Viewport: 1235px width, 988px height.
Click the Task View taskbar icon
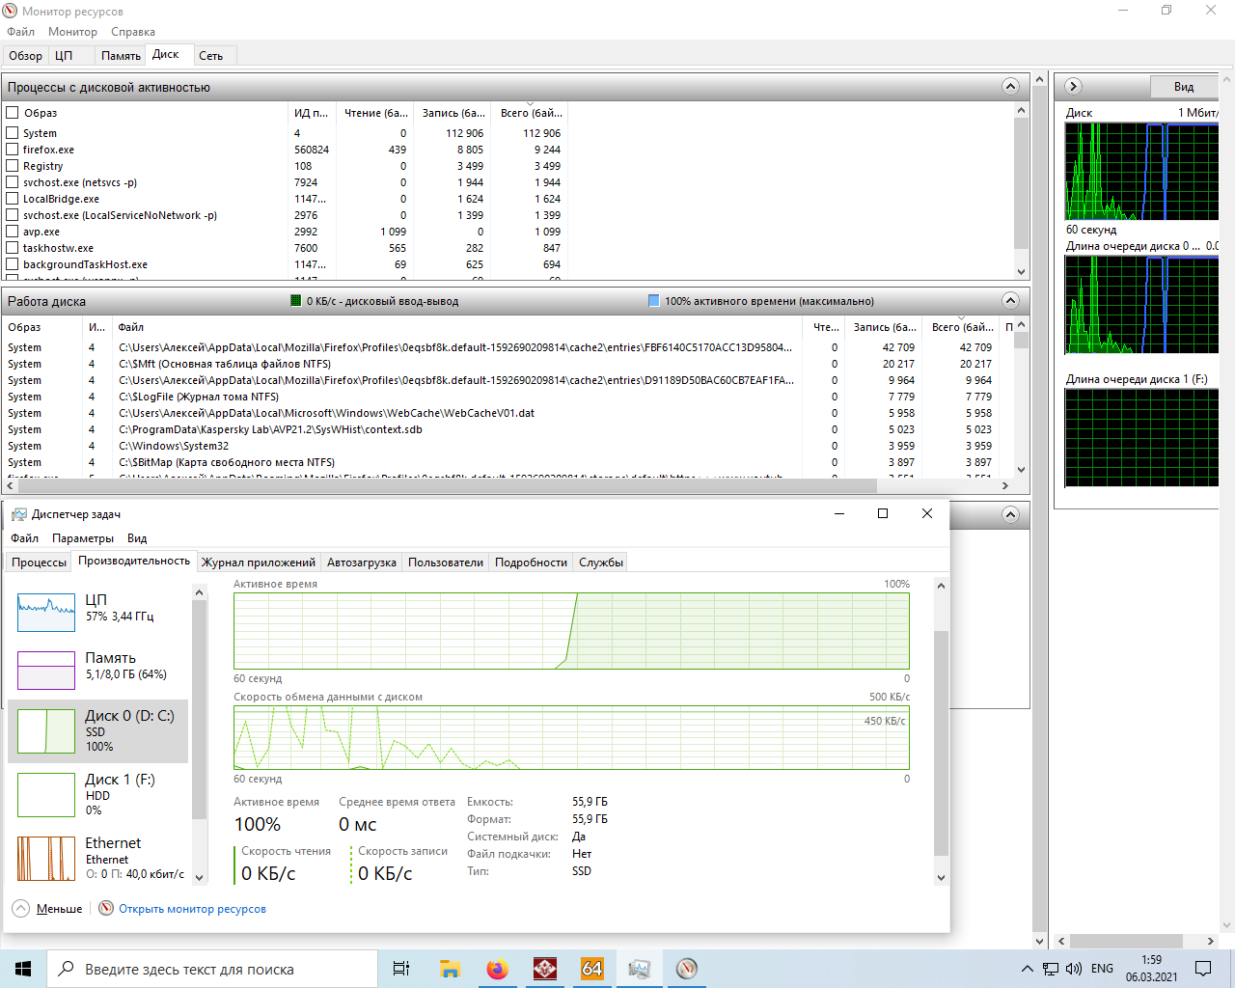tap(401, 969)
